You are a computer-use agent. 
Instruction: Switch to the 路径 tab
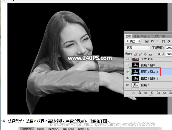(x=143, y=36)
